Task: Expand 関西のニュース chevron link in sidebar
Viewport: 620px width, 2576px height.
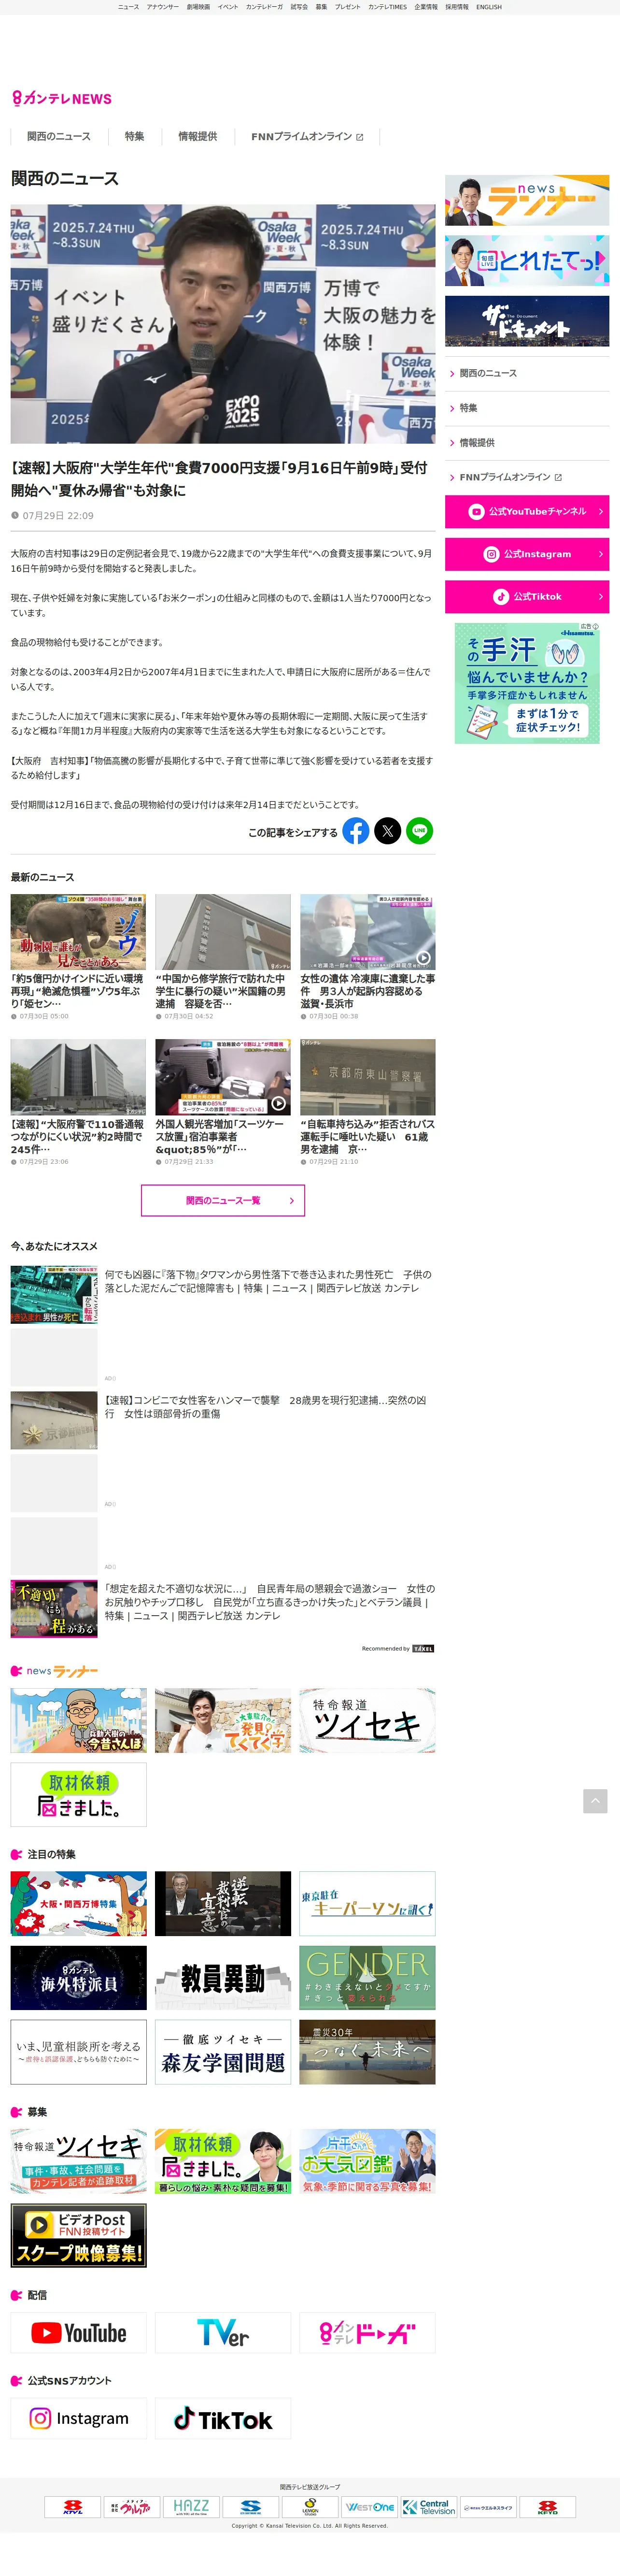Action: 527,373
